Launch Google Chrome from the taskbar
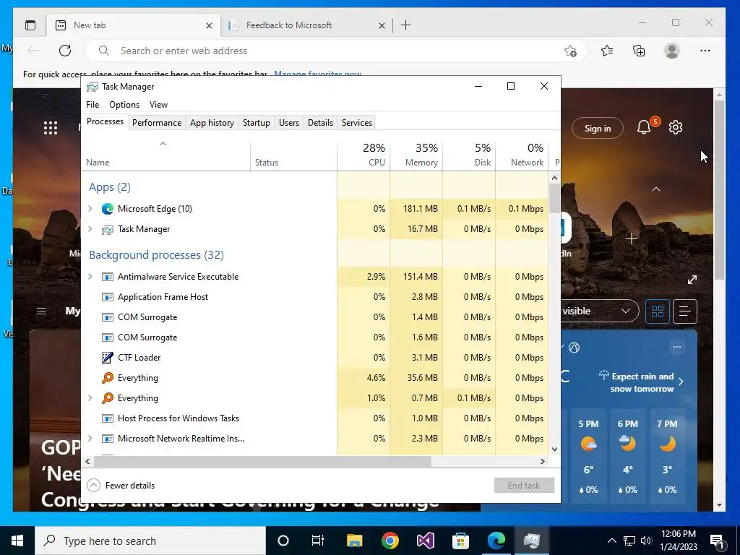 pyautogui.click(x=390, y=541)
